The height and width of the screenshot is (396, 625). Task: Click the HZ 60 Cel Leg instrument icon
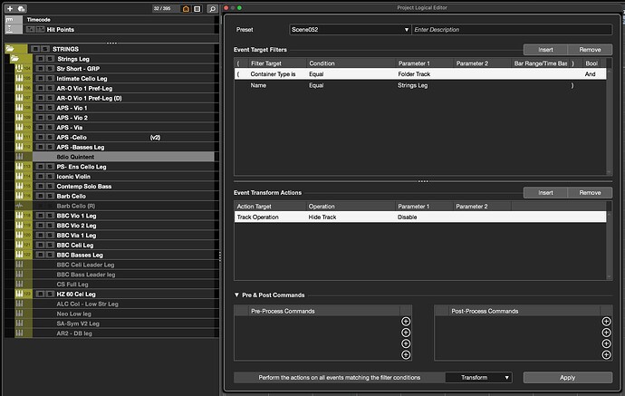point(19,294)
